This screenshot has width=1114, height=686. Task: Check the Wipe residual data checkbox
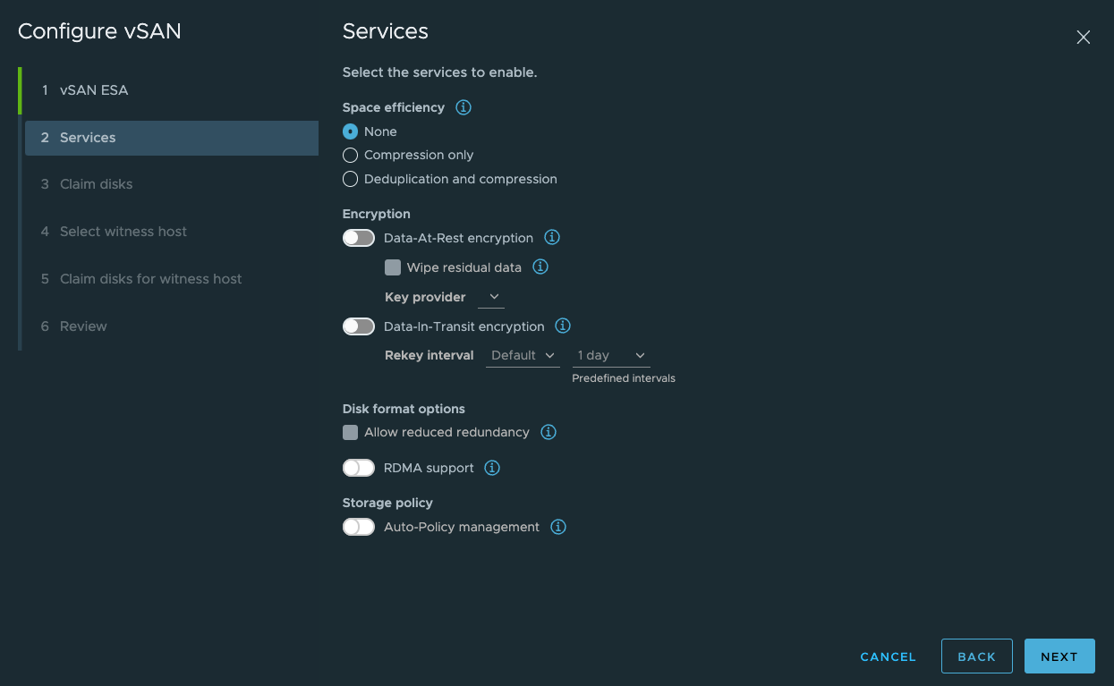(392, 267)
